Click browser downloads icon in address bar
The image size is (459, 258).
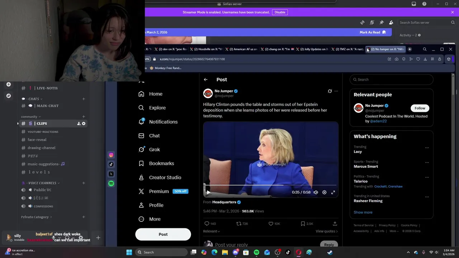(x=425, y=59)
